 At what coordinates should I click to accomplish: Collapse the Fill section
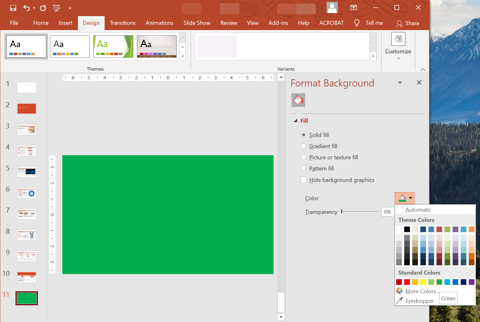(x=295, y=121)
